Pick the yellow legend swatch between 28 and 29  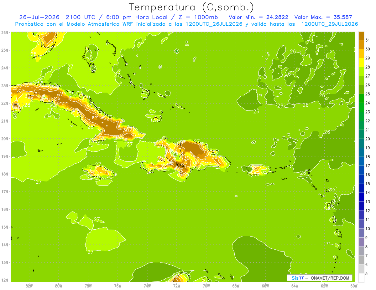[361, 62]
